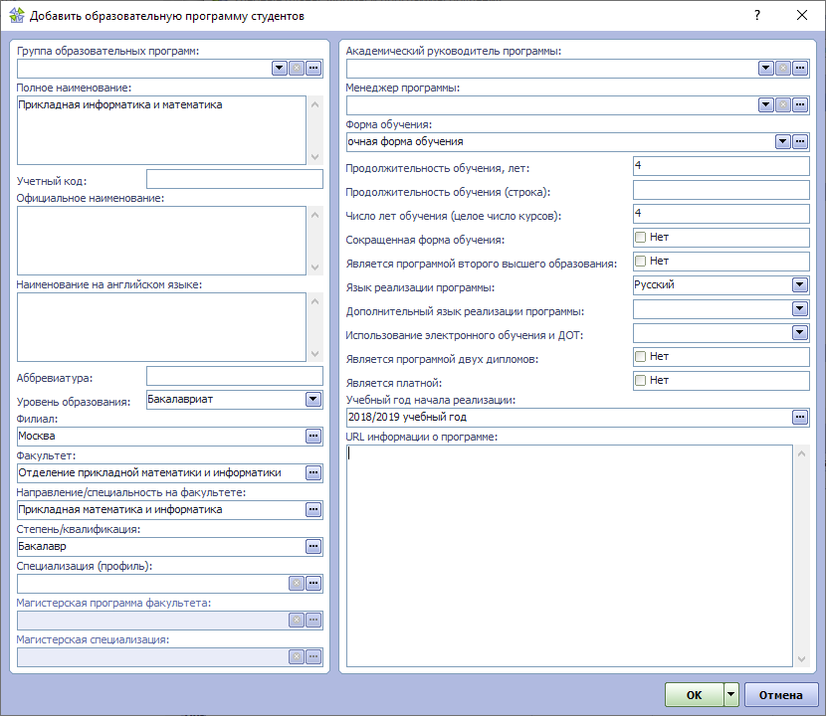Clear the Академический руководитель программы field
Viewport: 826px width, 716px height.
coord(783,68)
